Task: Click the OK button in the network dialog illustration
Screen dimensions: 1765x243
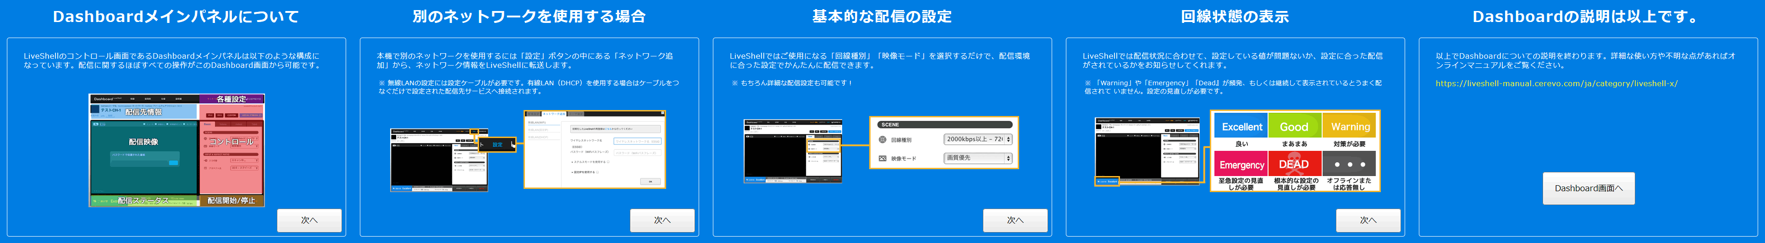Action: 650,182
